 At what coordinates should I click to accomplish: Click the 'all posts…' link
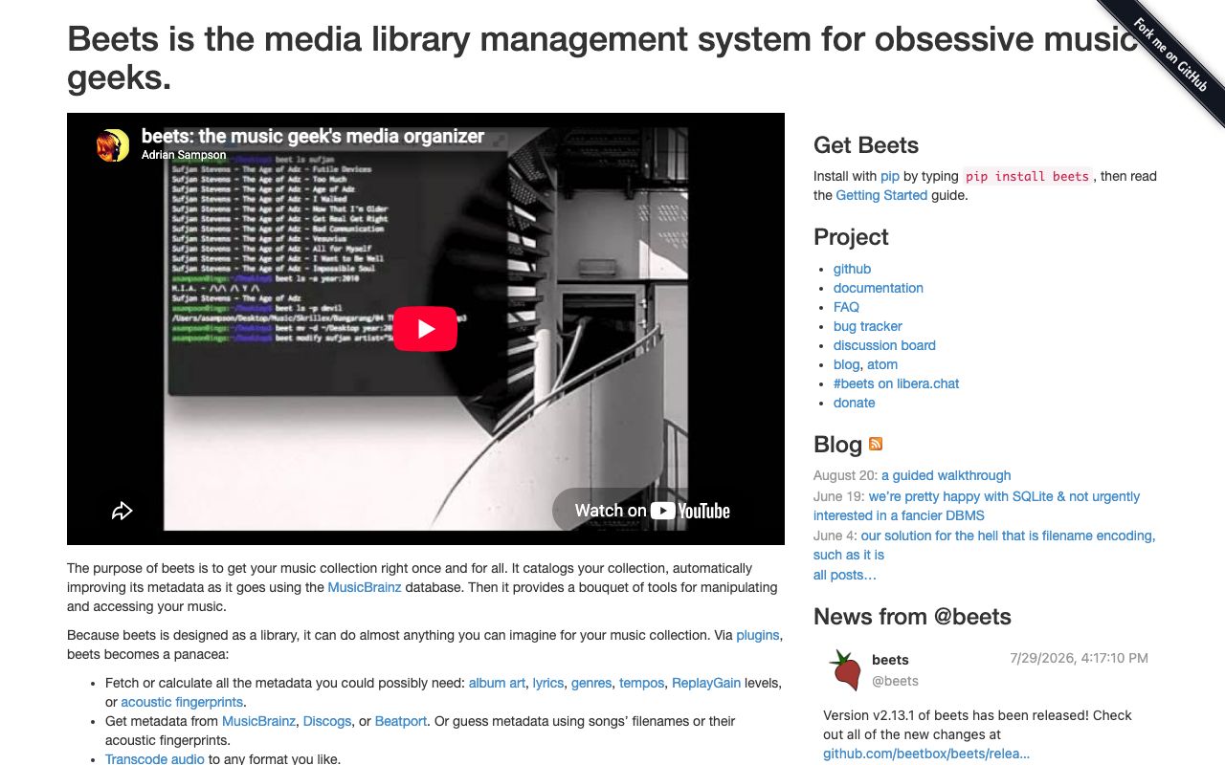(x=845, y=575)
